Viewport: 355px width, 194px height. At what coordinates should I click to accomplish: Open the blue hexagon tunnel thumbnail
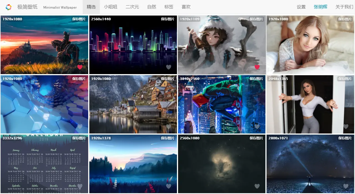(44, 104)
